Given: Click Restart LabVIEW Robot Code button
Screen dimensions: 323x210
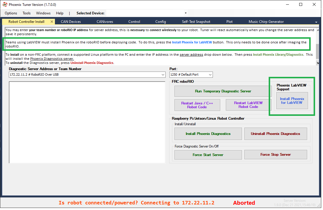Looking at the screenshot, I should pos(248,105).
